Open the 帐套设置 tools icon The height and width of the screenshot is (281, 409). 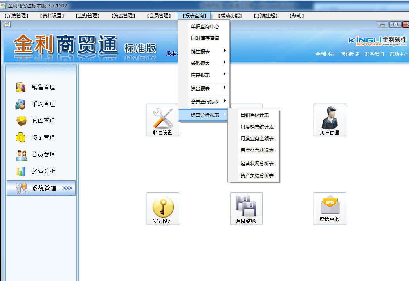coord(163,120)
